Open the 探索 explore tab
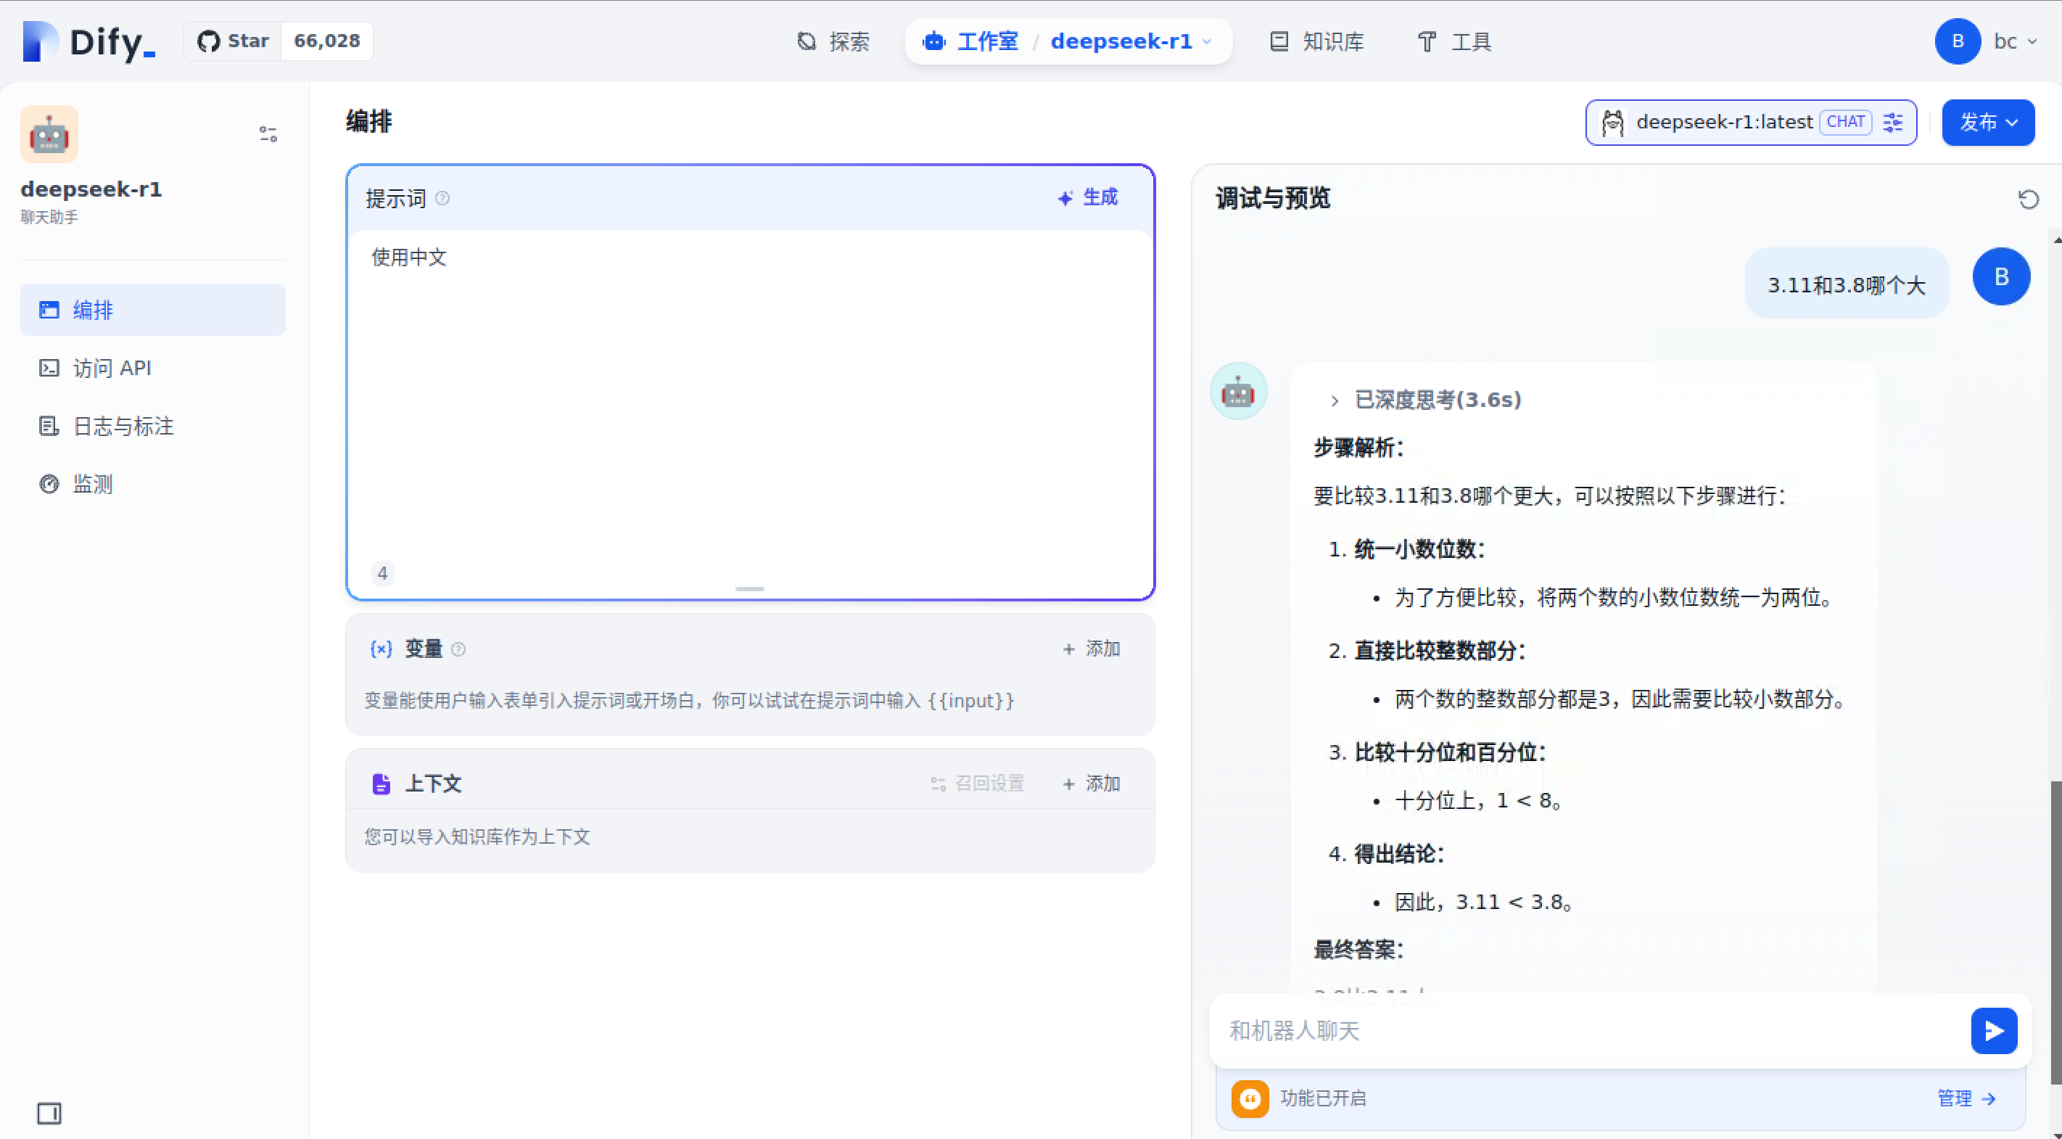The width and height of the screenshot is (2062, 1139). 833,41
